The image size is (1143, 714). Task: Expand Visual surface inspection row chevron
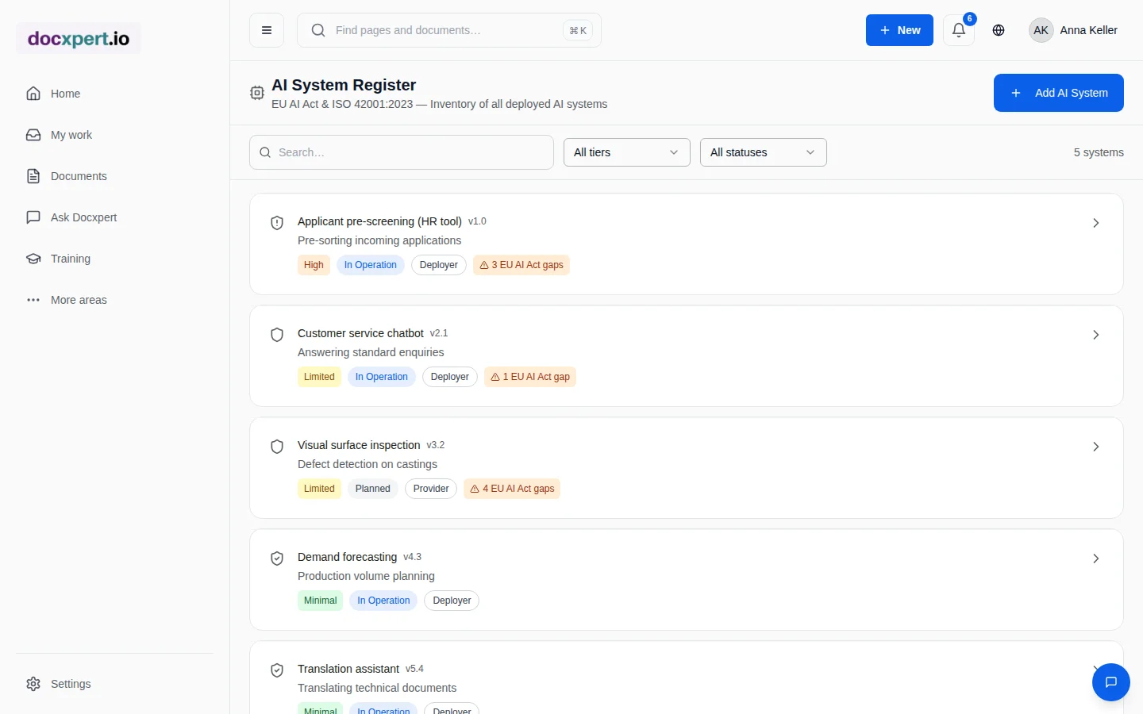coord(1096,447)
